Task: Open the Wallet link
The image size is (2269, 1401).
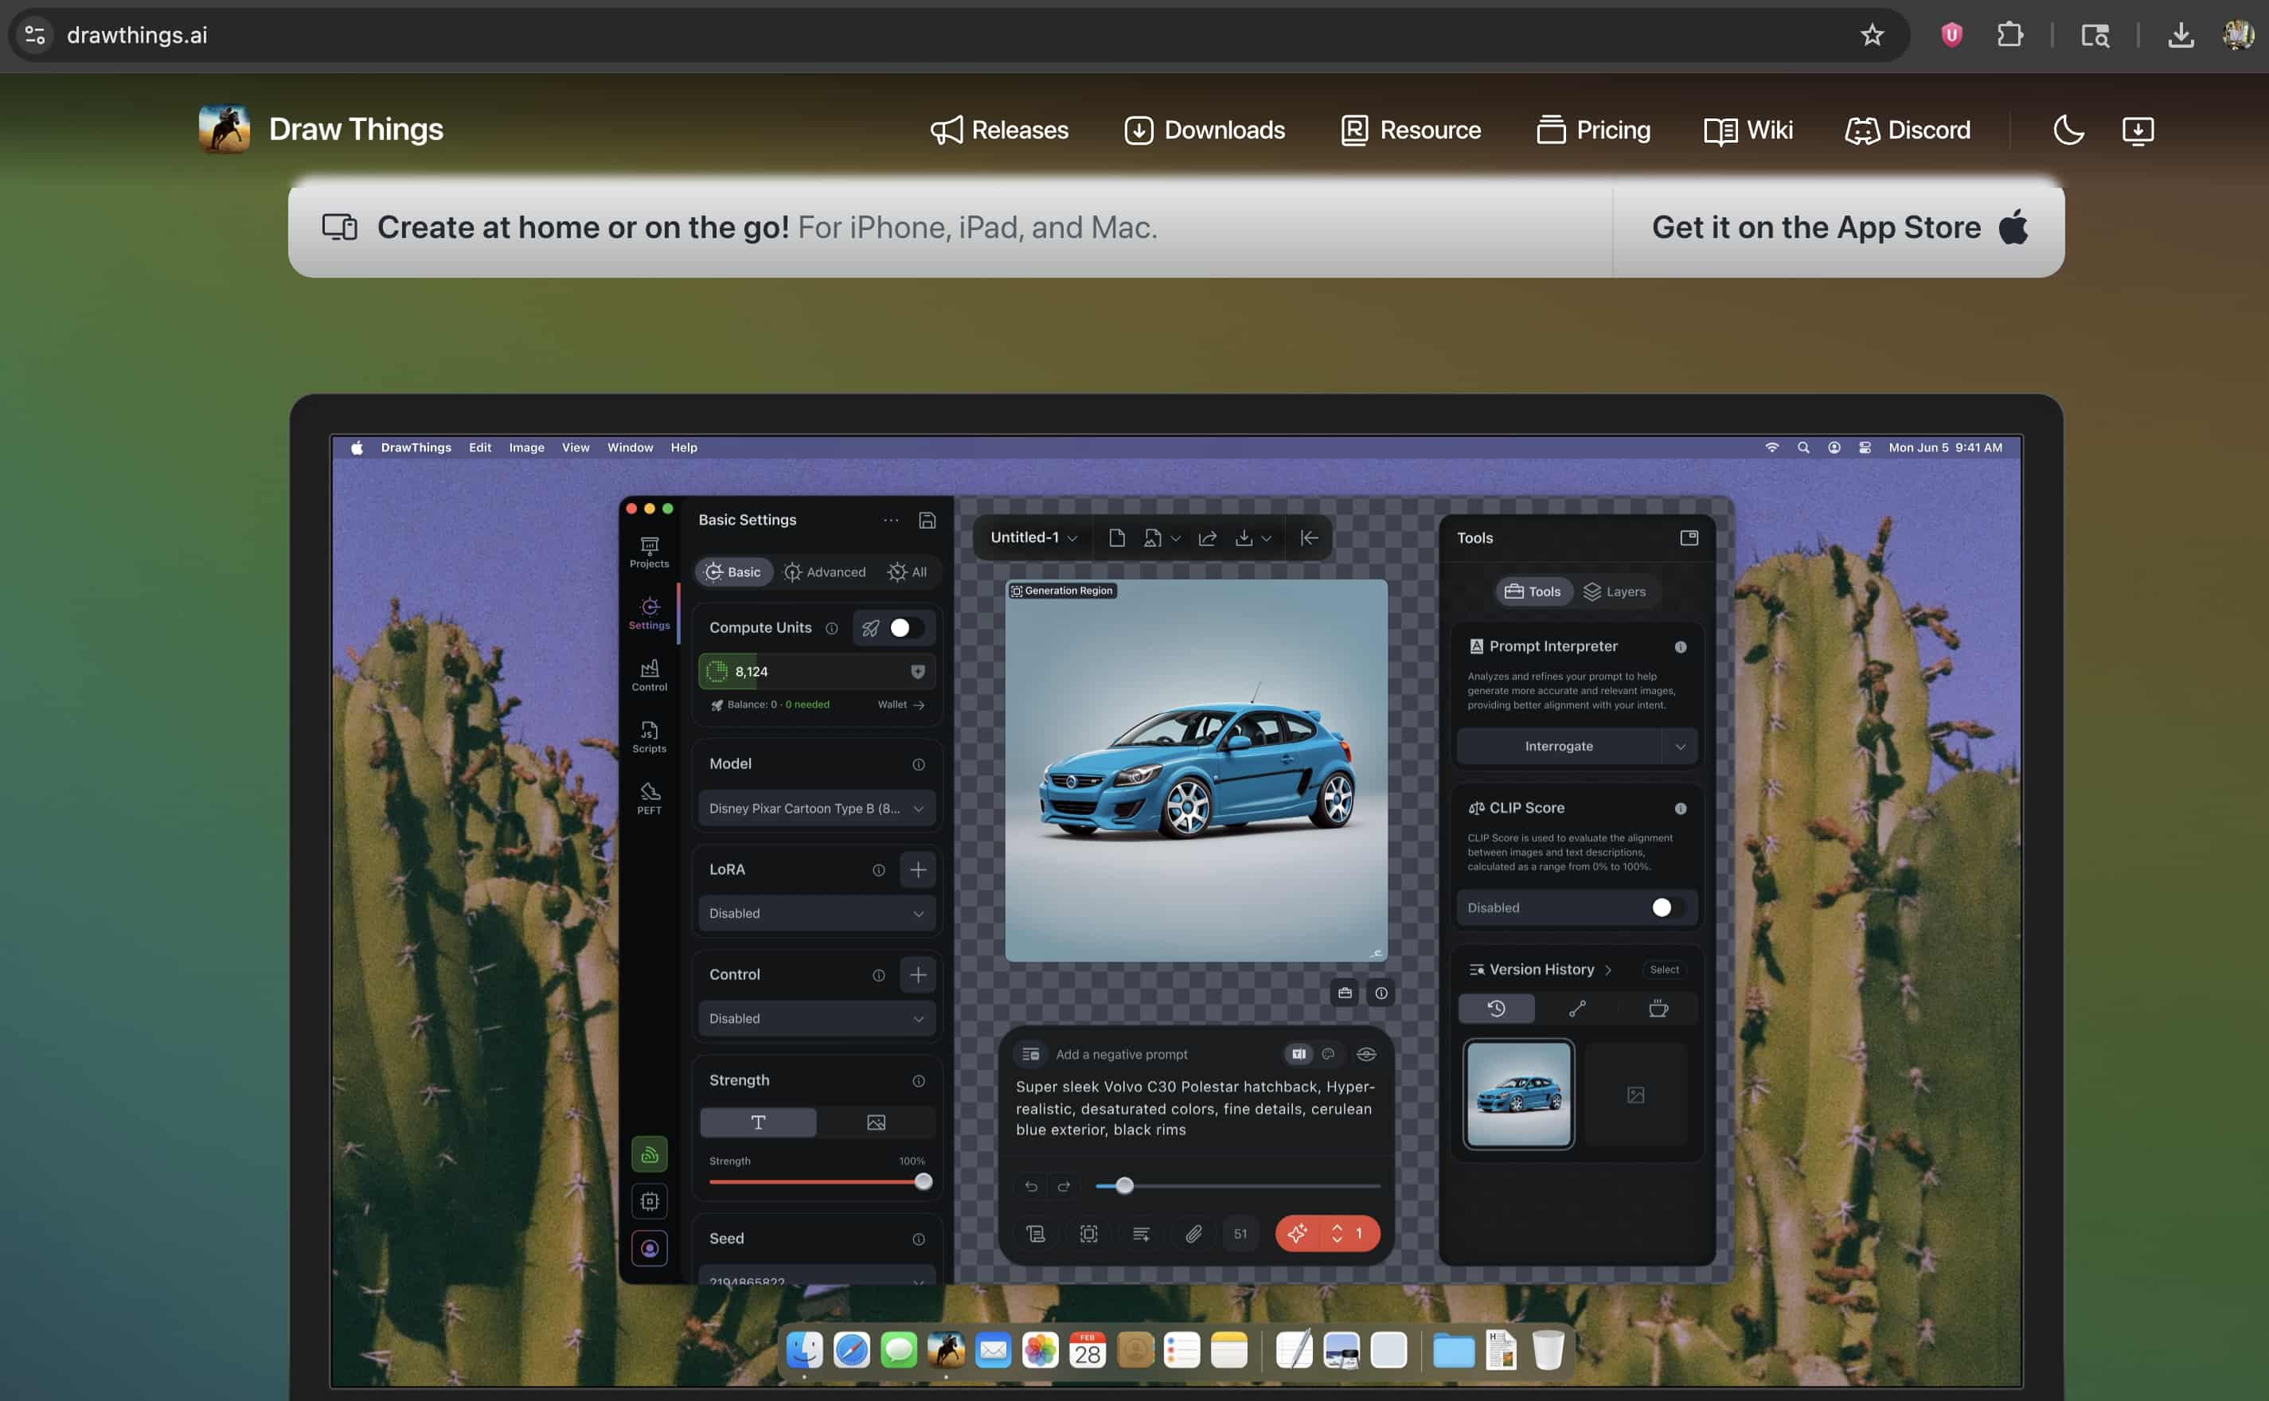Action: (900, 705)
